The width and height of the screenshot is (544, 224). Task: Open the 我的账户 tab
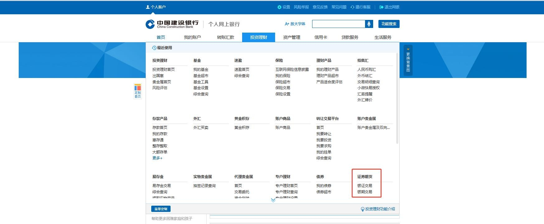(192, 37)
